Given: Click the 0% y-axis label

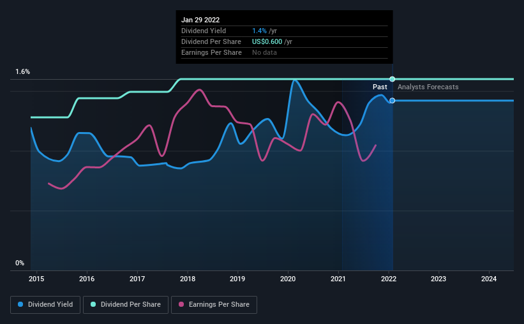Looking at the screenshot, I should click(20, 263).
